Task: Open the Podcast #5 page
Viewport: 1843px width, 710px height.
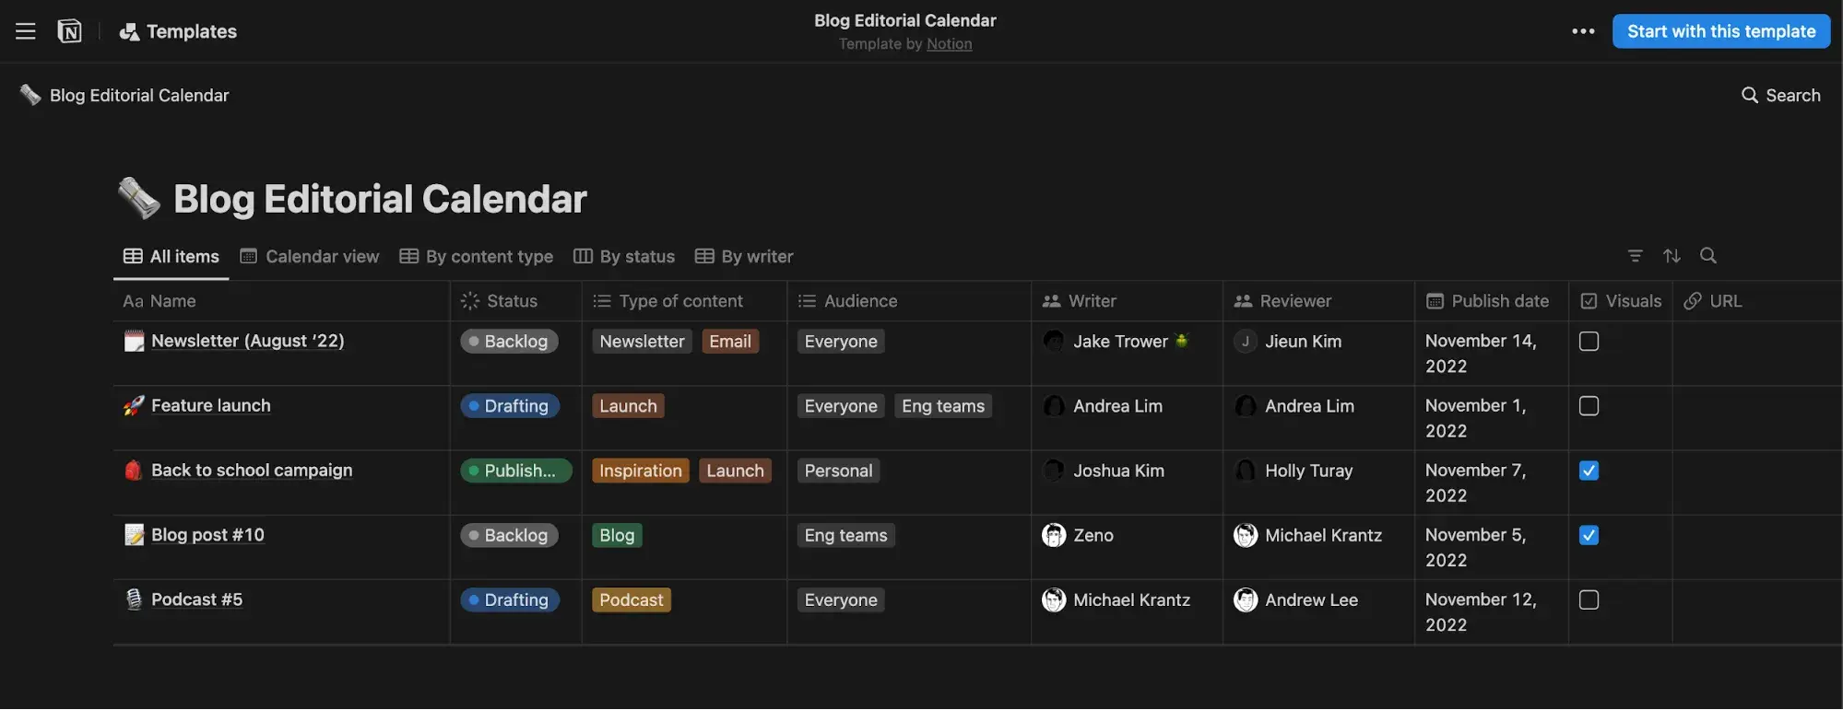Action: click(x=196, y=599)
